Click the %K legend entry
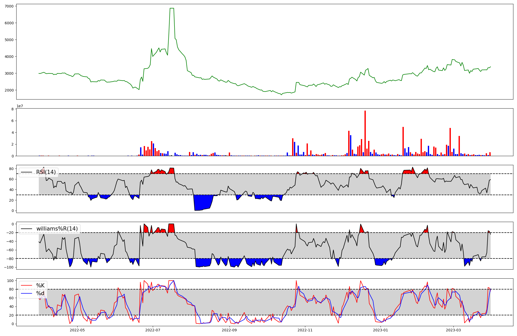Screen dimensions: 517x336 pyautogui.click(x=40, y=286)
